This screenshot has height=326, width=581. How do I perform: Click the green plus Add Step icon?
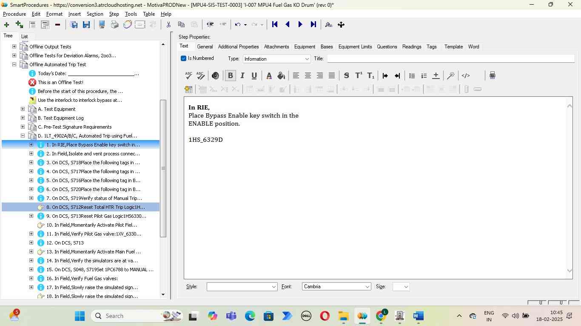click(x=6, y=25)
